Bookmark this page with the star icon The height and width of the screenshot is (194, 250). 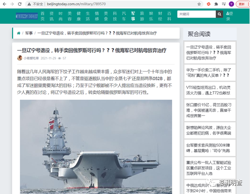click(199, 4)
